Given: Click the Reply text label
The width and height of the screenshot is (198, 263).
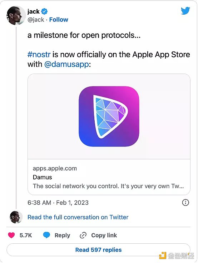Looking at the screenshot, I should [x=62, y=235].
